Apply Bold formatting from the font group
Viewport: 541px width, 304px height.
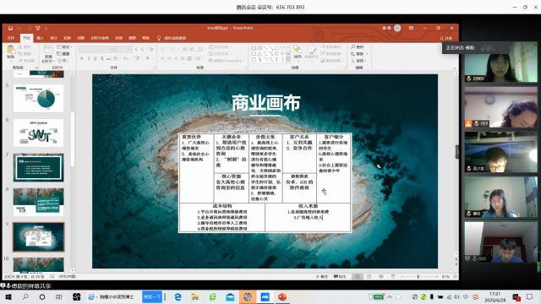click(x=82, y=58)
